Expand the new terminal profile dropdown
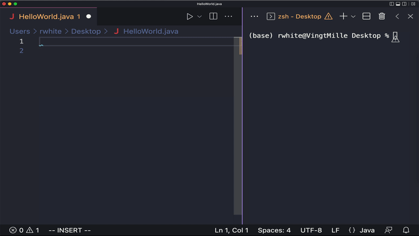The width and height of the screenshot is (419, 236). 353,16
